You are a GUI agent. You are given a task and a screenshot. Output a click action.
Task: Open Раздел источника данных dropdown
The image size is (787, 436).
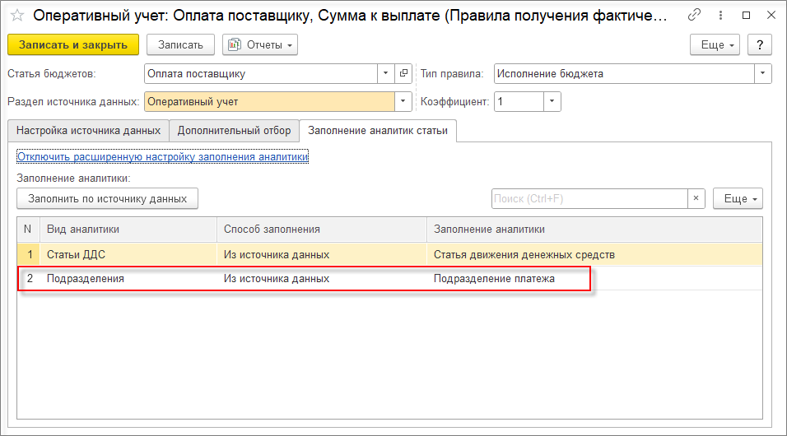click(x=403, y=102)
